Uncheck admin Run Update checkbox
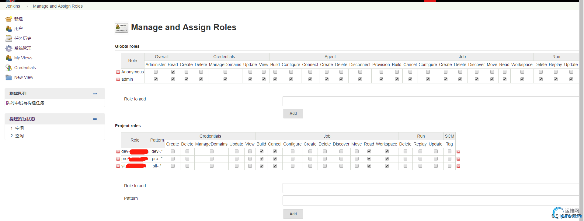Screen dimensions: 584x221 pyautogui.click(x=571, y=79)
